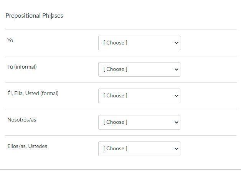Screen dimensions: 241x171
Task: Click the chevron arrow in the Él, Ella row
Action: click(x=176, y=96)
